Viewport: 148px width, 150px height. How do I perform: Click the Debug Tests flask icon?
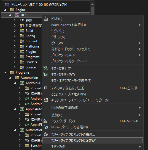tap(46, 74)
